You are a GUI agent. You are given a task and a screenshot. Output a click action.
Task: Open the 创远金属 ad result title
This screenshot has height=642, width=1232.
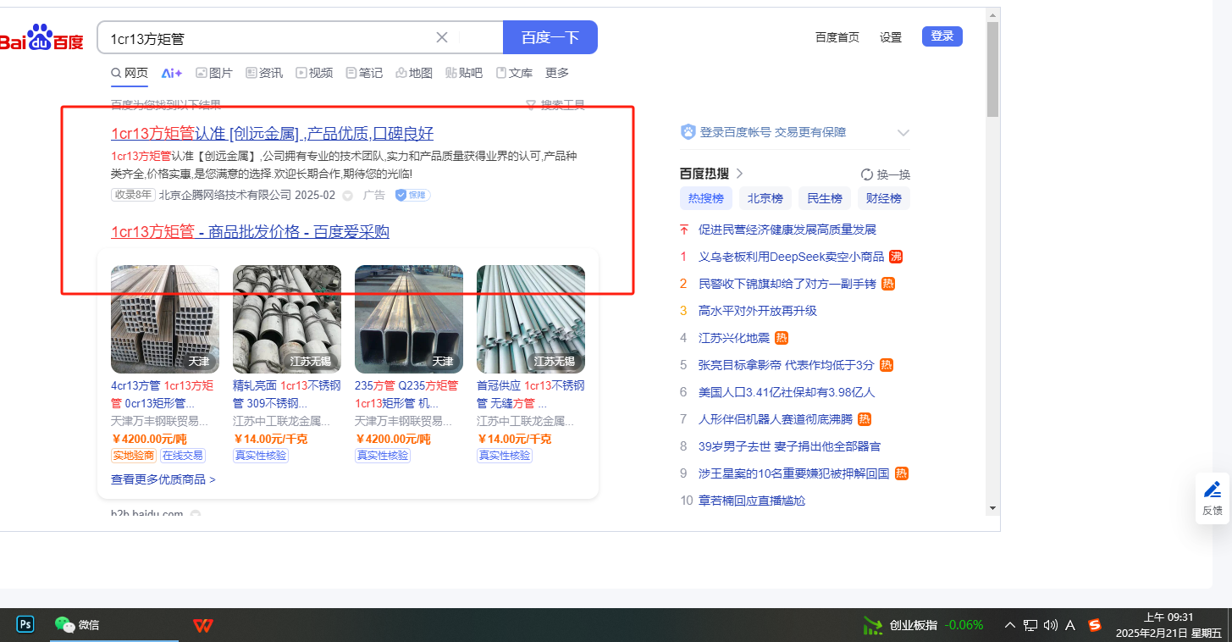[272, 134]
